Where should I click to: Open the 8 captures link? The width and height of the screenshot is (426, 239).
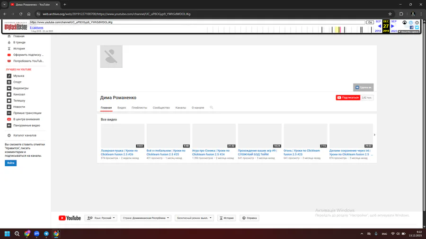36,28
